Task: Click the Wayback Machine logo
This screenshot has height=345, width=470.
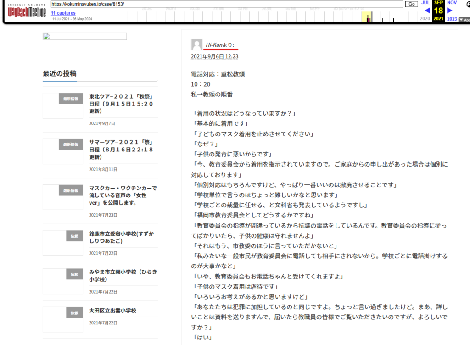Action: point(27,11)
